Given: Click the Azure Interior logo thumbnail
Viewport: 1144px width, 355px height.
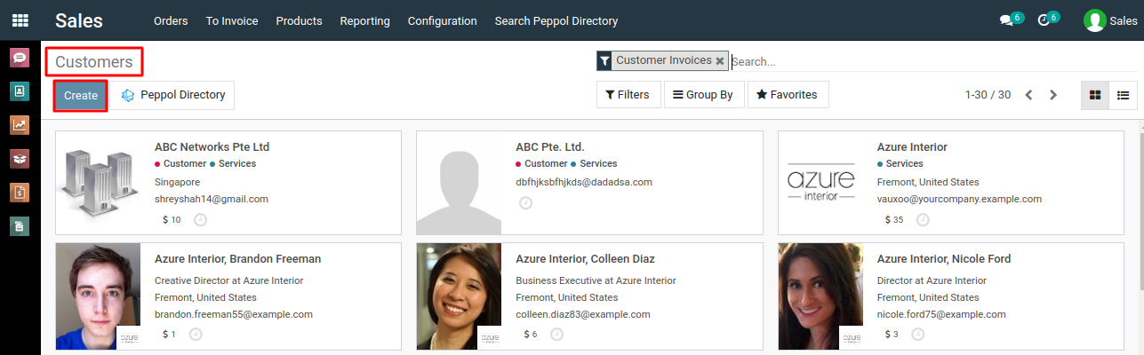Looking at the screenshot, I should (x=820, y=183).
